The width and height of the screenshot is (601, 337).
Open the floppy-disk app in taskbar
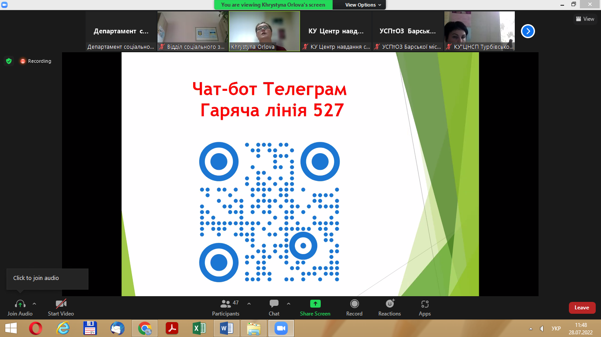click(x=90, y=328)
